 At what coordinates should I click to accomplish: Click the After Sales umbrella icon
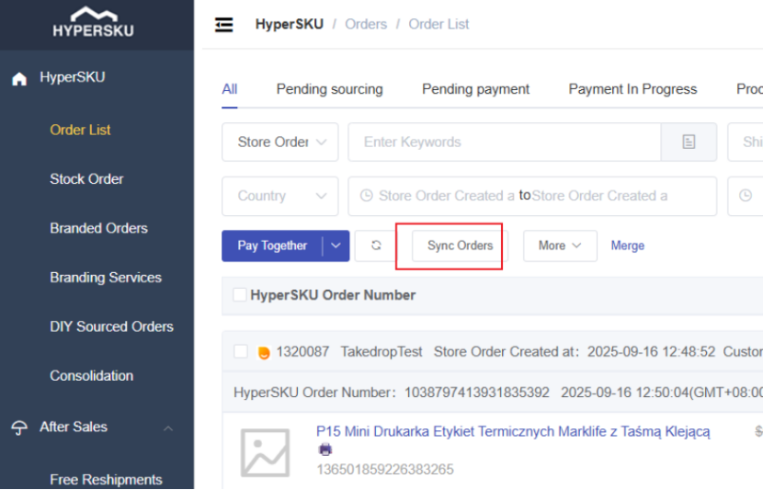(x=19, y=427)
